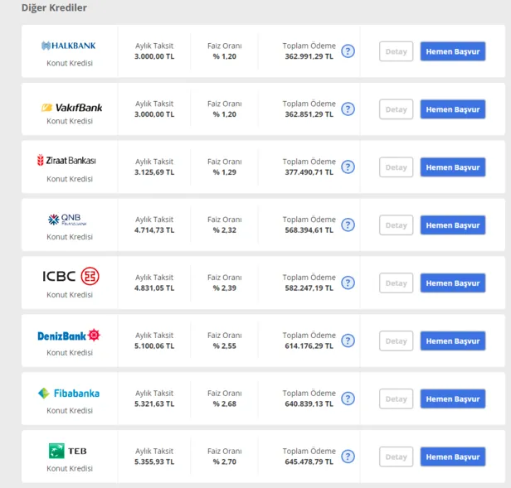Apply now for the Ziraat Bankası loan
This screenshot has width=511, height=488.
tap(453, 167)
